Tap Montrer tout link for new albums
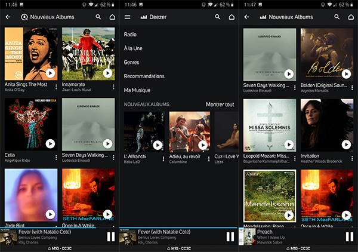Screen dimensions: 358x252 (x=220, y=105)
